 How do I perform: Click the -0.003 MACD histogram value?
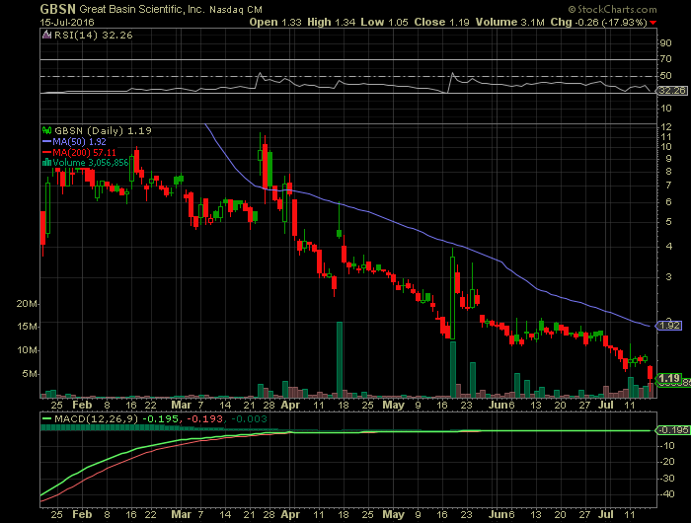click(x=249, y=419)
